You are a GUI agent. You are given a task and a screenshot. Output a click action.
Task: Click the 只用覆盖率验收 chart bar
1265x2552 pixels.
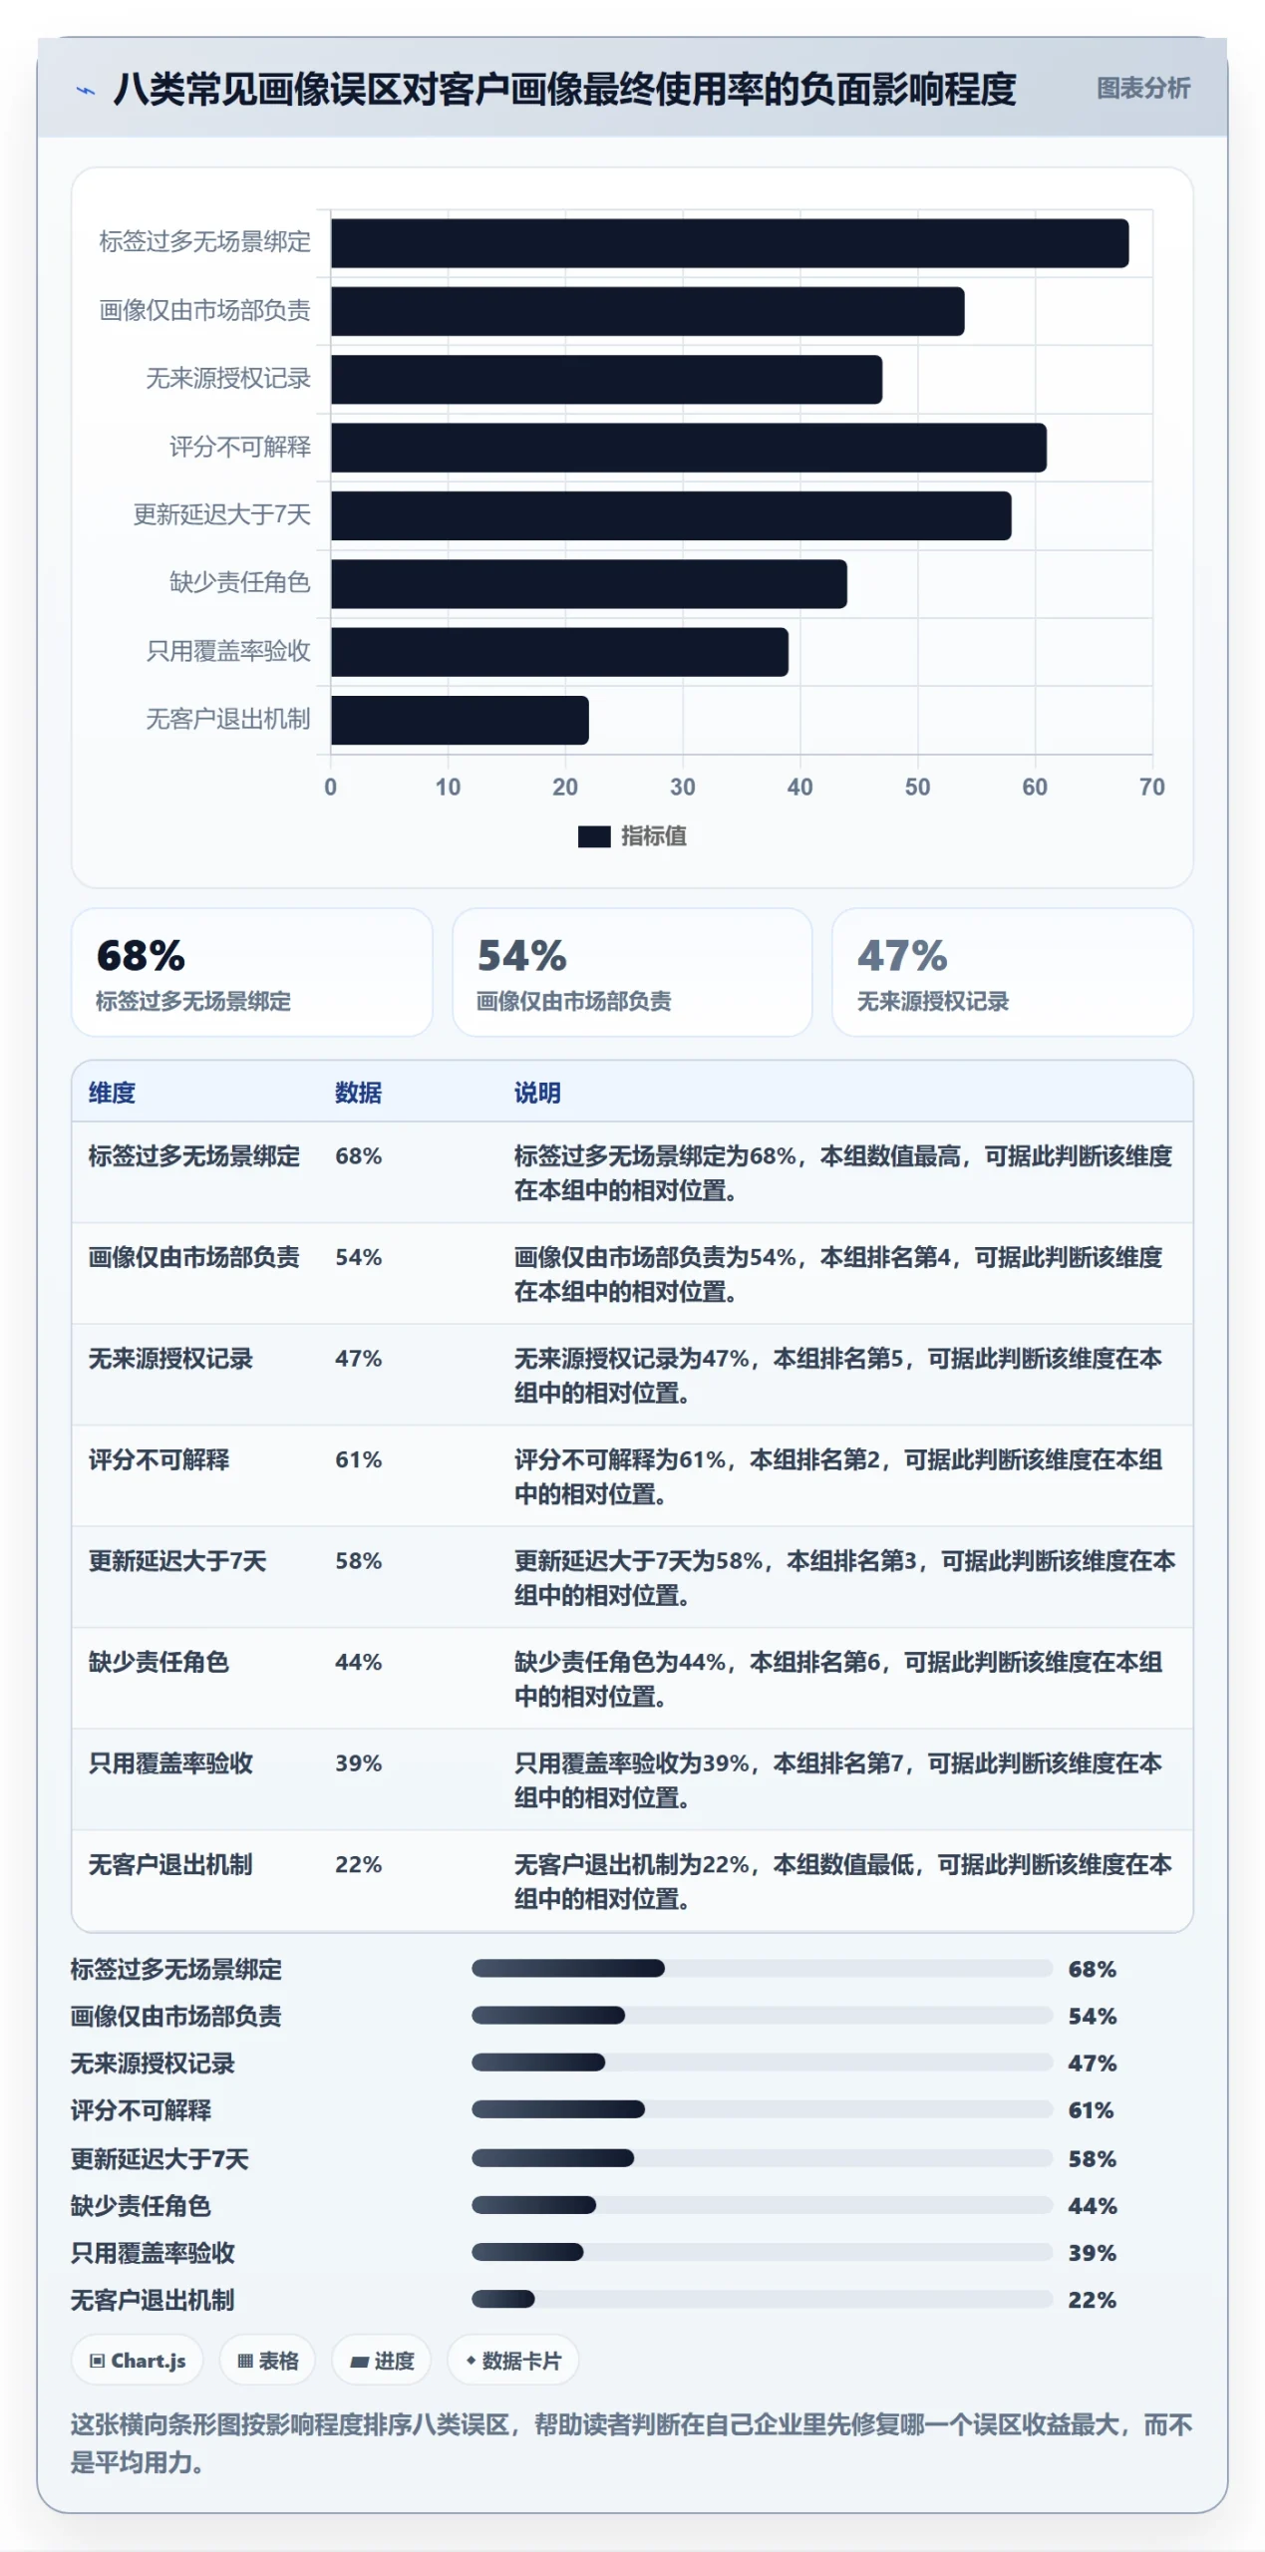(560, 652)
